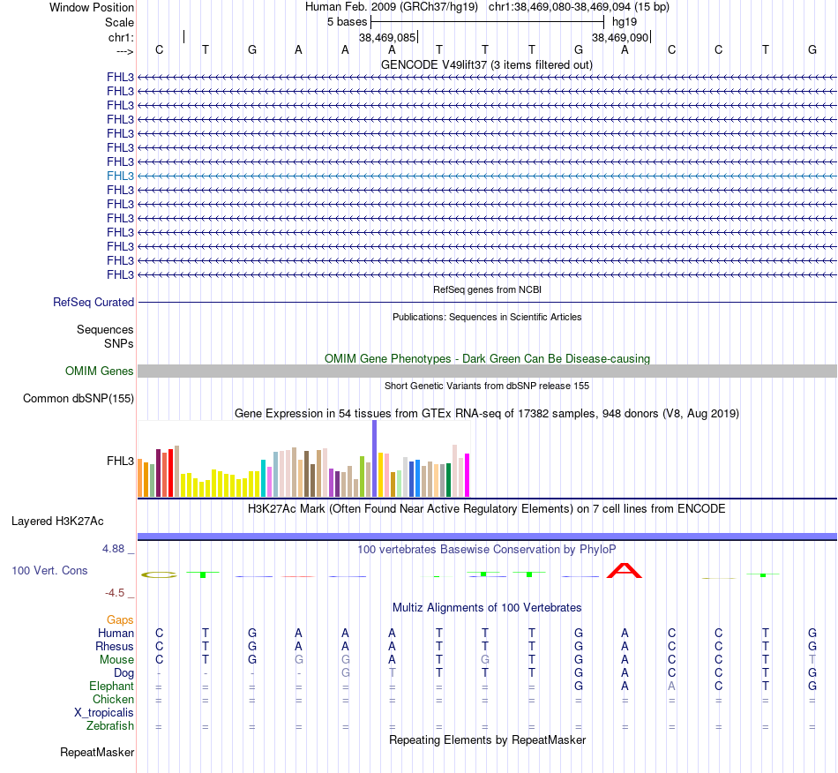Click the SNPs track label

(x=119, y=344)
